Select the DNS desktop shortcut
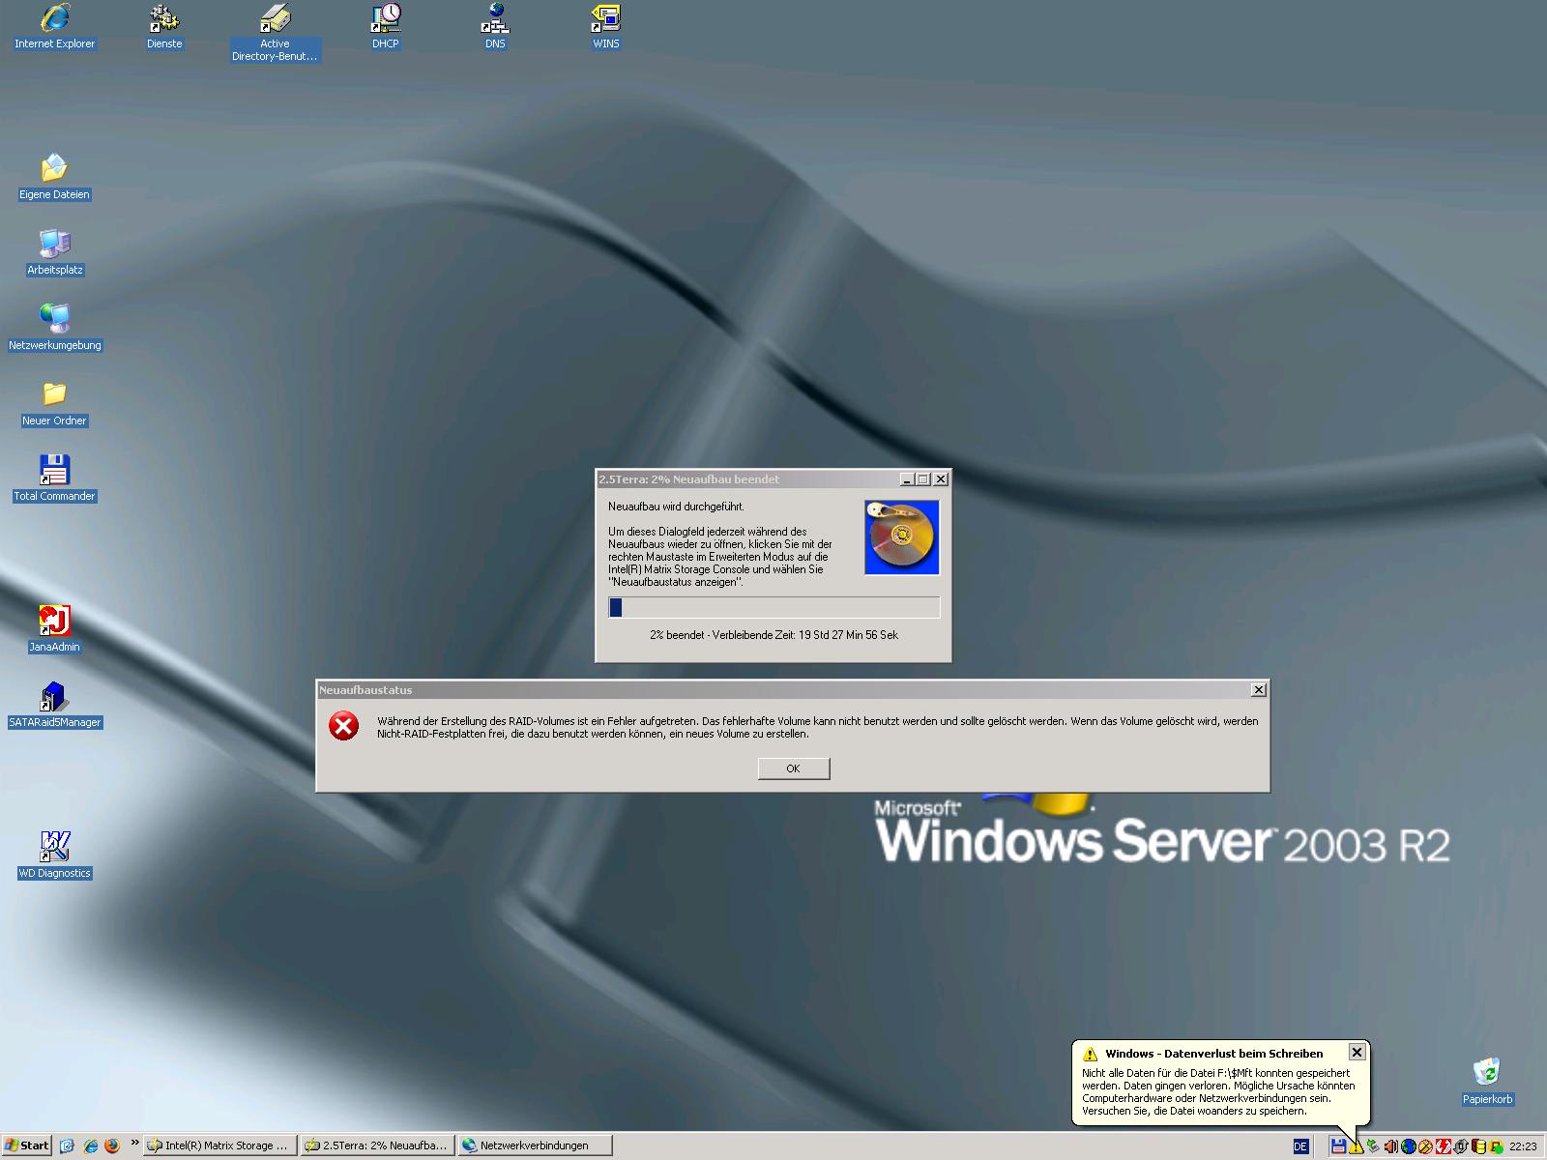The width and height of the screenshot is (1547, 1160). click(x=495, y=27)
